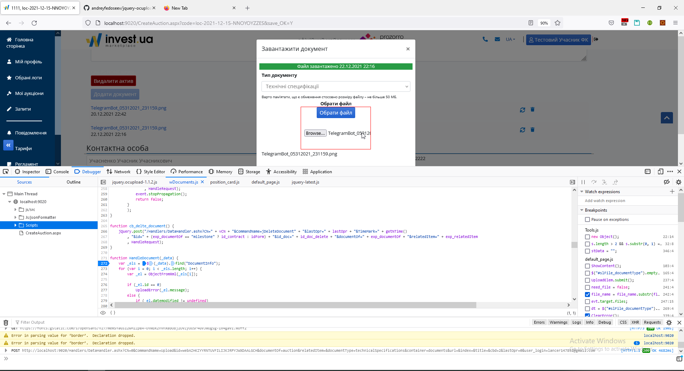This screenshot has height=371, width=684.
Task: Open the Style Editor tab
Action: [151, 172]
